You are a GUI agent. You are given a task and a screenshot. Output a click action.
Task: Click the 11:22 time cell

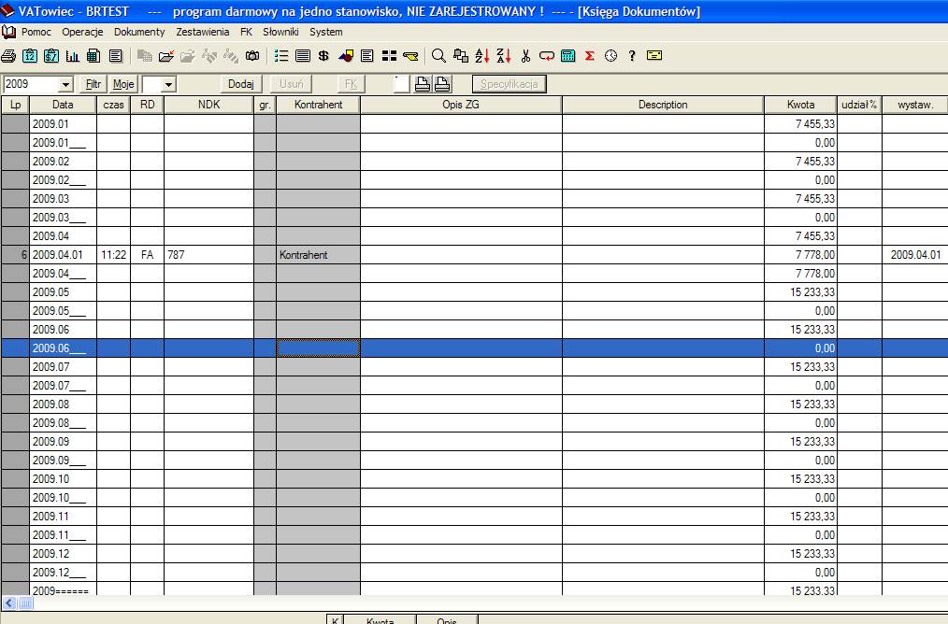point(114,255)
